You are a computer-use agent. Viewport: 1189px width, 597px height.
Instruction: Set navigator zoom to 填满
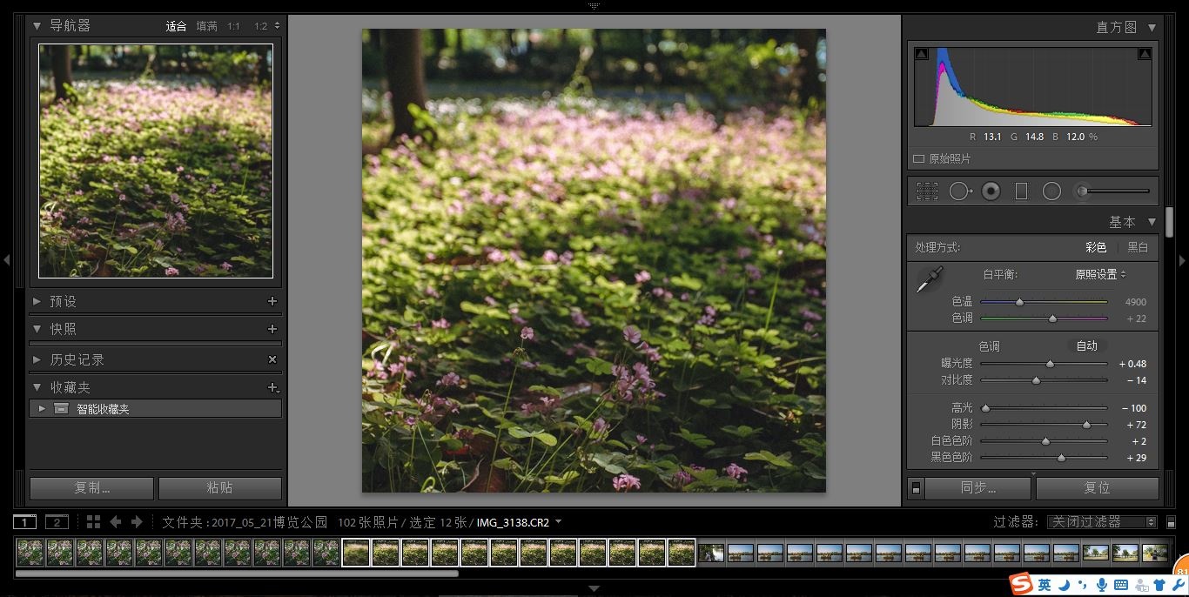(x=206, y=26)
